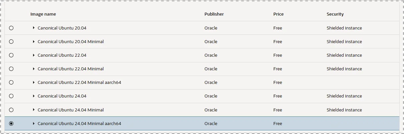Click text Canonical Ubuntu 24.04 Minimal aarch64
The width and height of the screenshot is (404, 134).
(79, 124)
